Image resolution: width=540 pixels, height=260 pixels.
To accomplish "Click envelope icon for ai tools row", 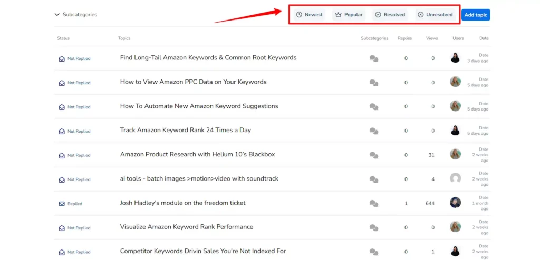I will [62, 180].
